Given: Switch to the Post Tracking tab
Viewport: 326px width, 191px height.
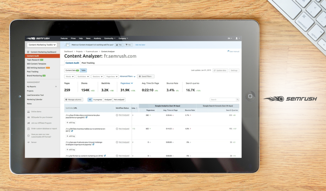Looking at the screenshot, I should 88,63.
